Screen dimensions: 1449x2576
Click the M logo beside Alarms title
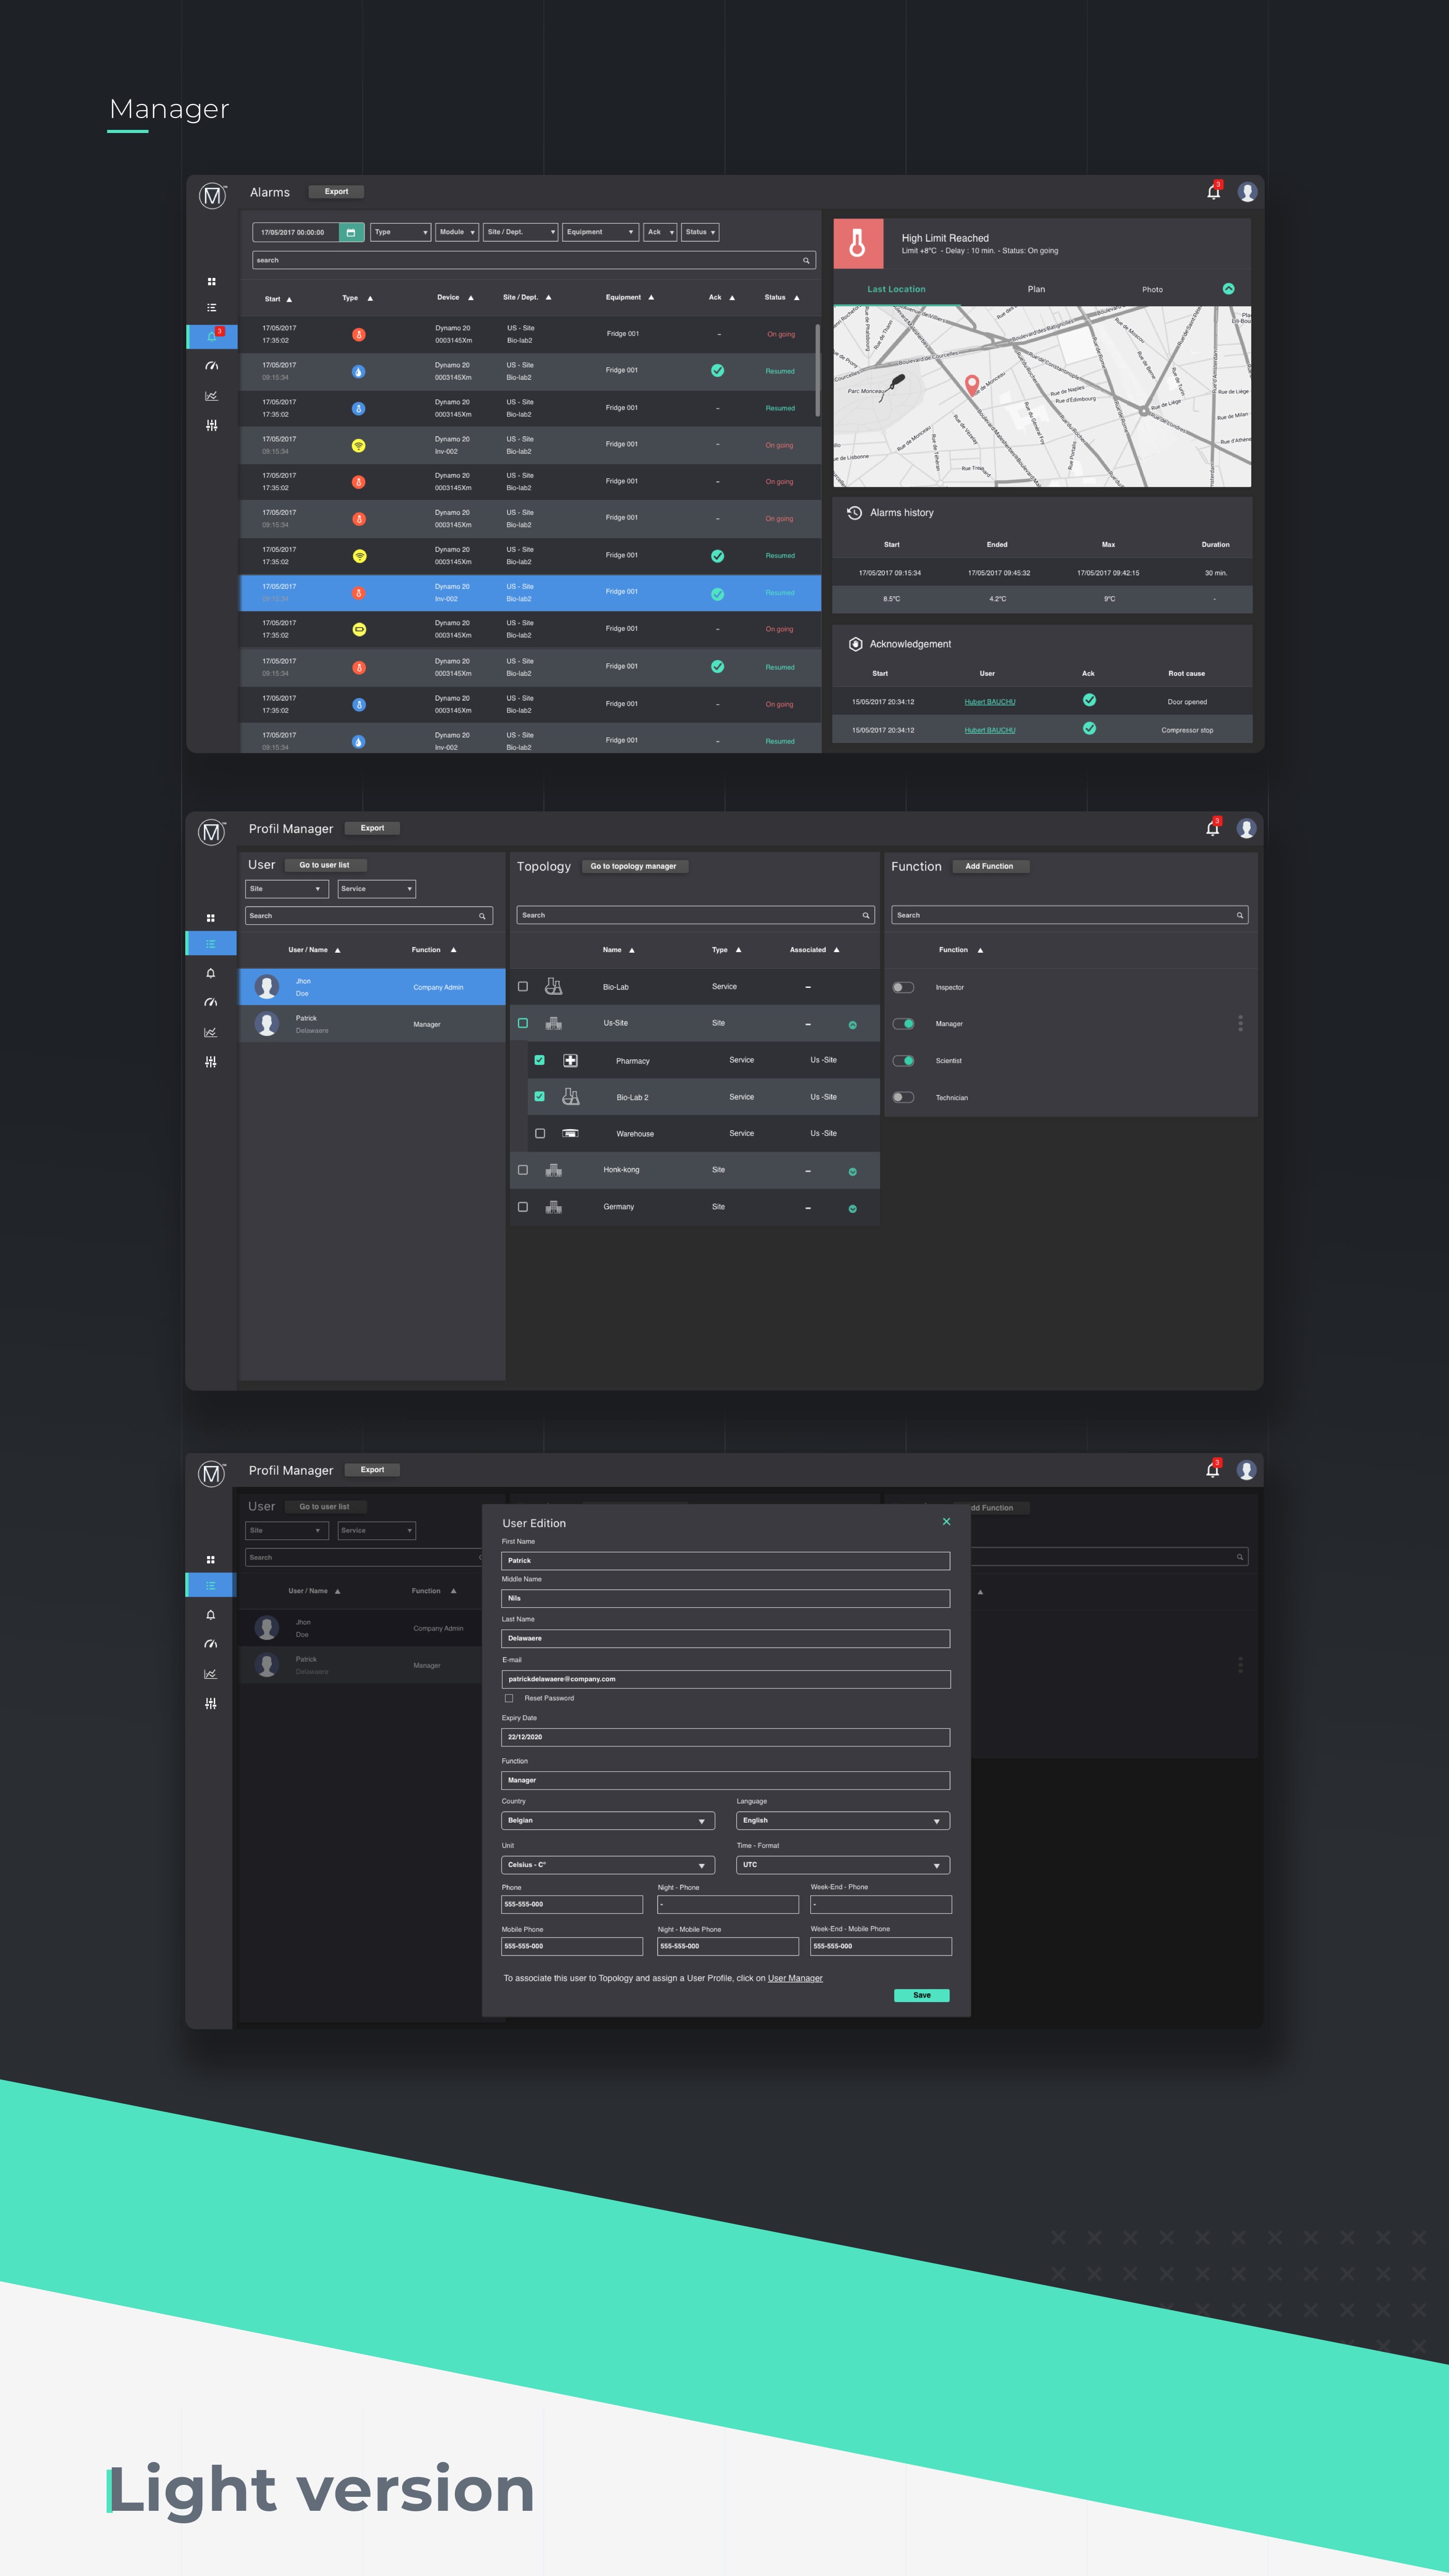click(212, 195)
